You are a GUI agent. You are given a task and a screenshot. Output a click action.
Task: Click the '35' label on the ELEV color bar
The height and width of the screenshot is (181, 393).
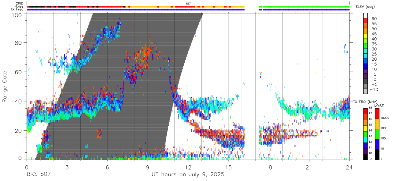(x=374, y=44)
